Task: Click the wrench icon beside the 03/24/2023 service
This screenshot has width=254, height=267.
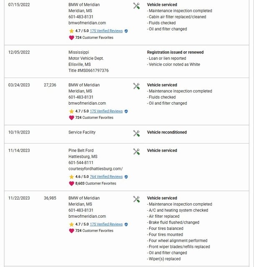Action: coord(136,86)
